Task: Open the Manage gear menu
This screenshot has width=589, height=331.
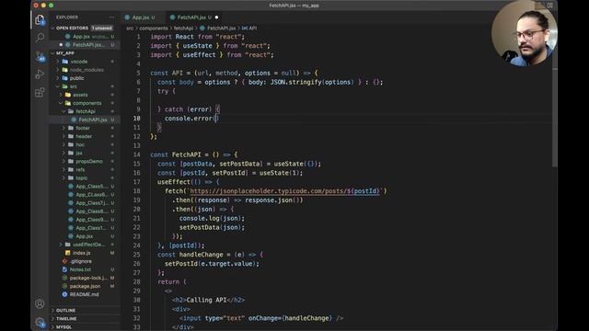Action: click(40, 322)
